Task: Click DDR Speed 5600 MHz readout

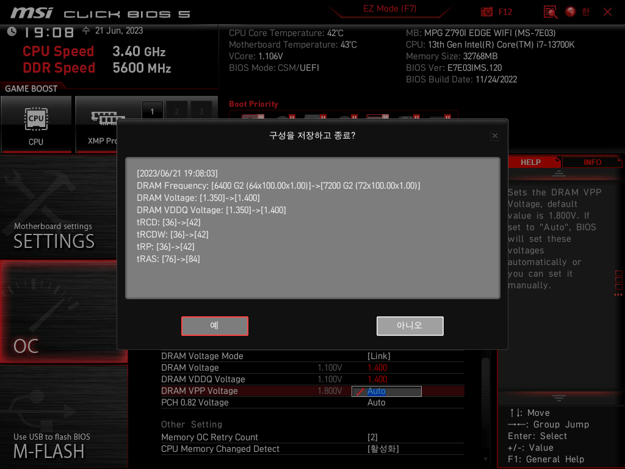Action: tap(97, 68)
